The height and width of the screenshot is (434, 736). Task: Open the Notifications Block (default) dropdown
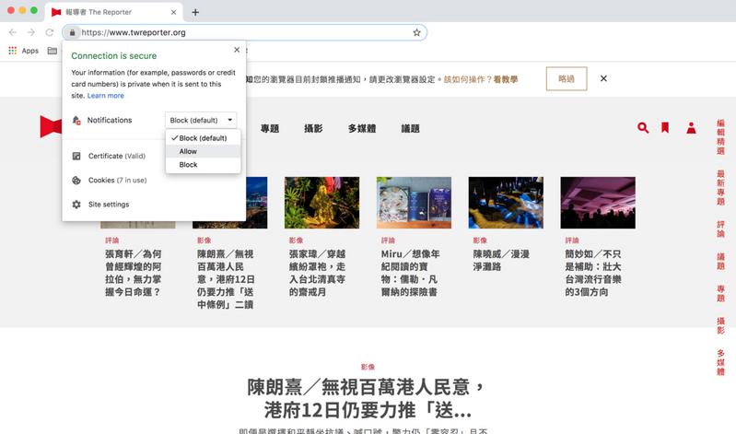(x=201, y=120)
